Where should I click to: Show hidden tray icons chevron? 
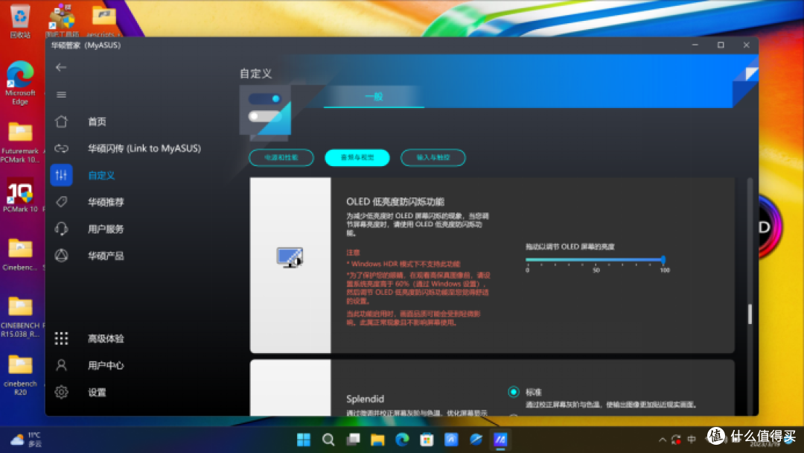[663, 440]
